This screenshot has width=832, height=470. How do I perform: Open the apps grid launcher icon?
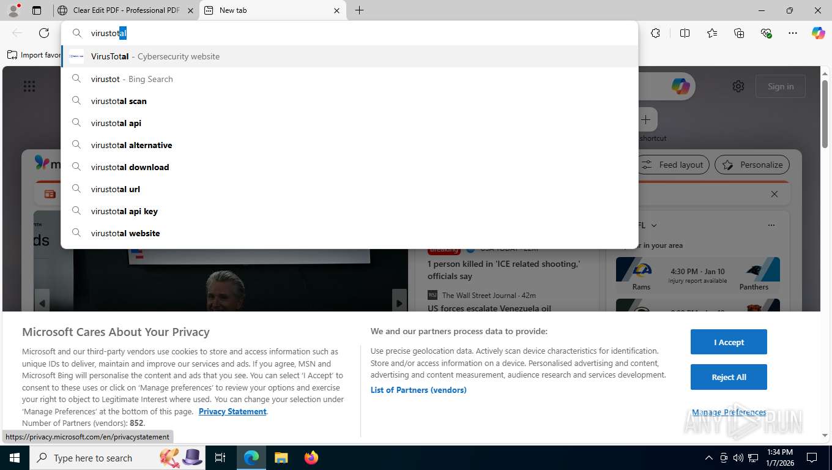point(29,86)
